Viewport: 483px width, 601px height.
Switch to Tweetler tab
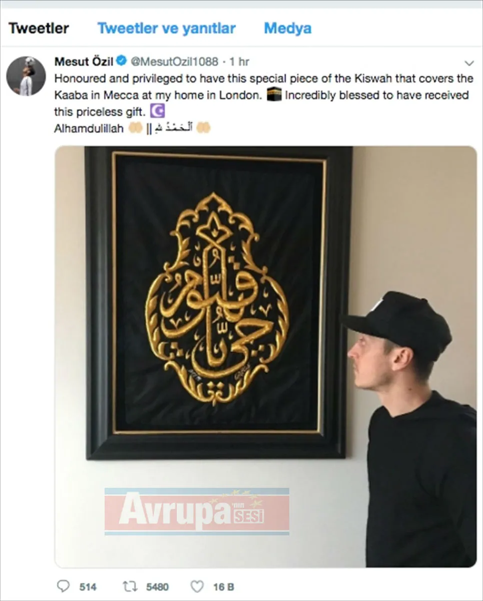[x=39, y=28]
